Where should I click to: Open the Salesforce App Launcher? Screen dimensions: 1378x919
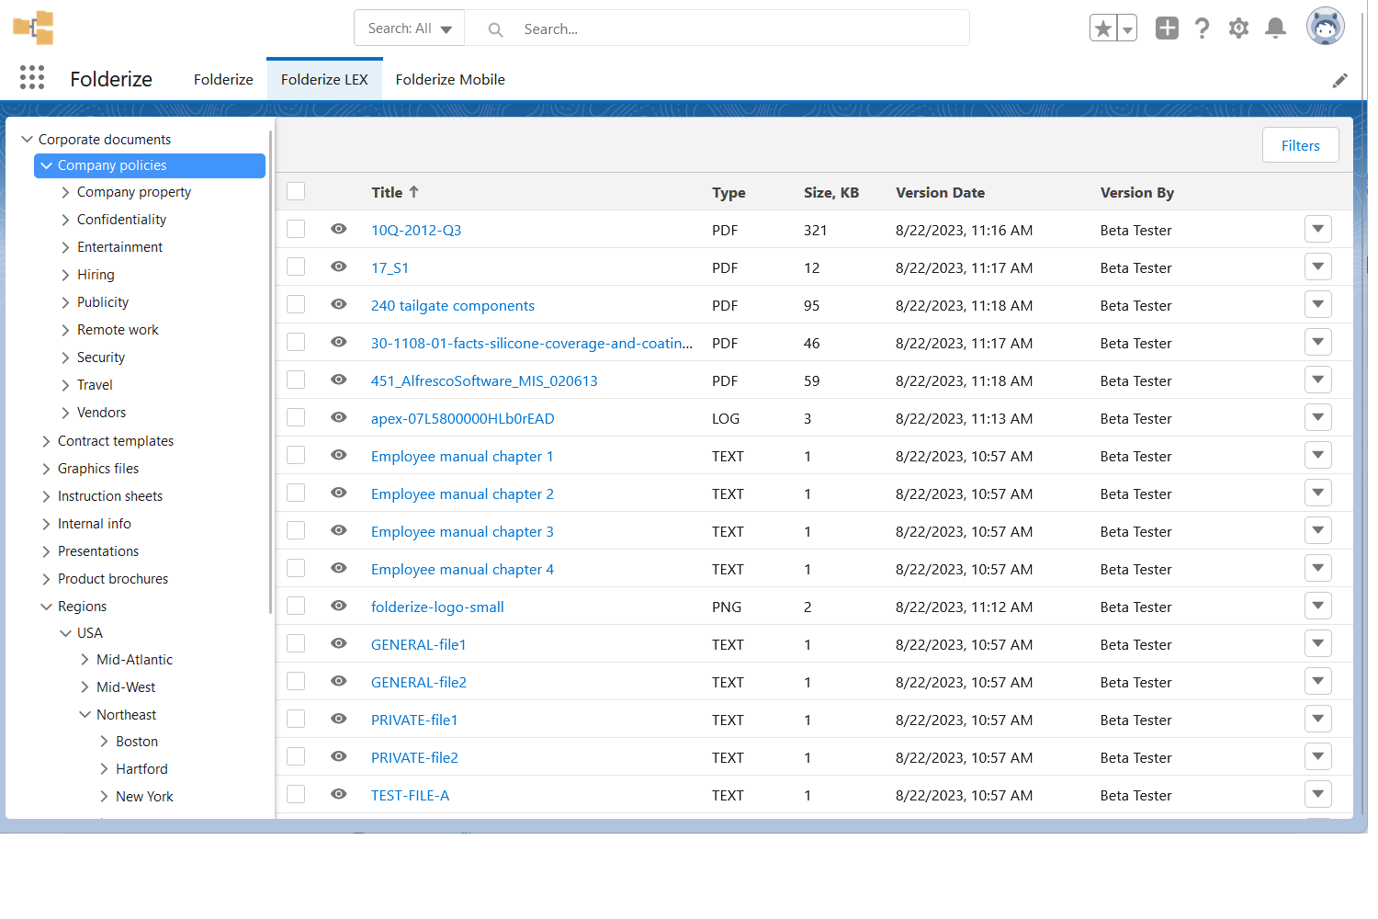pos(31,78)
